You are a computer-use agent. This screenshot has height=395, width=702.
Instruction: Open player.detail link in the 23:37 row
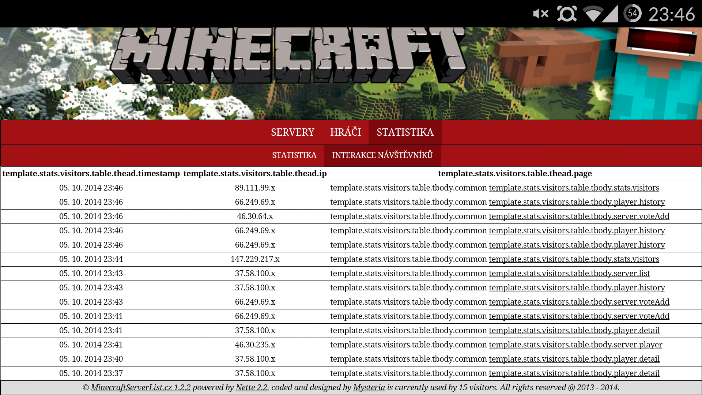pyautogui.click(x=574, y=373)
